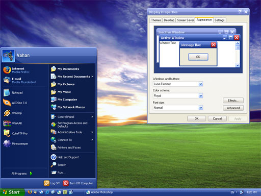Click Turn Off Computer button
261x196 pixels.
point(78,183)
